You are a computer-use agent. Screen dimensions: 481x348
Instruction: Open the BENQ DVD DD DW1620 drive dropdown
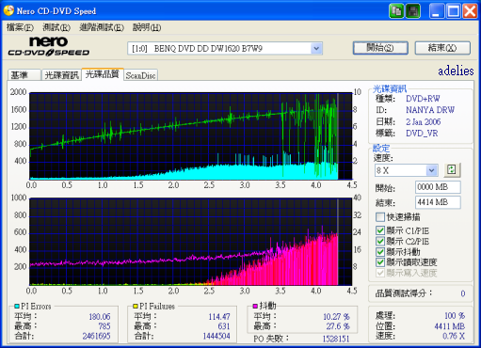point(316,49)
